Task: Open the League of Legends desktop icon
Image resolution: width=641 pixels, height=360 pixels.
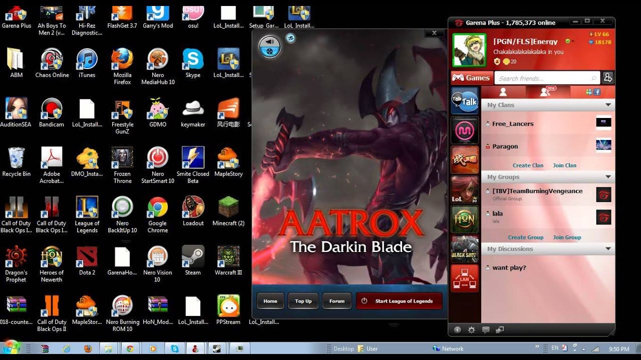Action: (87, 214)
